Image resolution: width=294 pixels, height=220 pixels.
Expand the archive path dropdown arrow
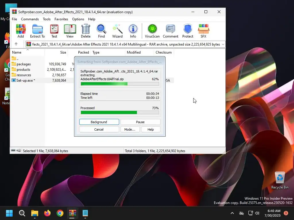(x=223, y=44)
